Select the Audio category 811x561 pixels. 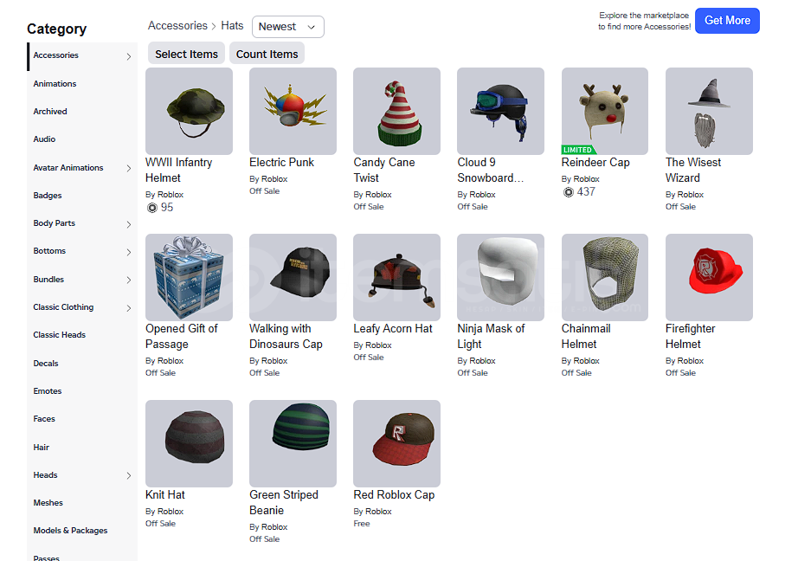[x=44, y=139]
